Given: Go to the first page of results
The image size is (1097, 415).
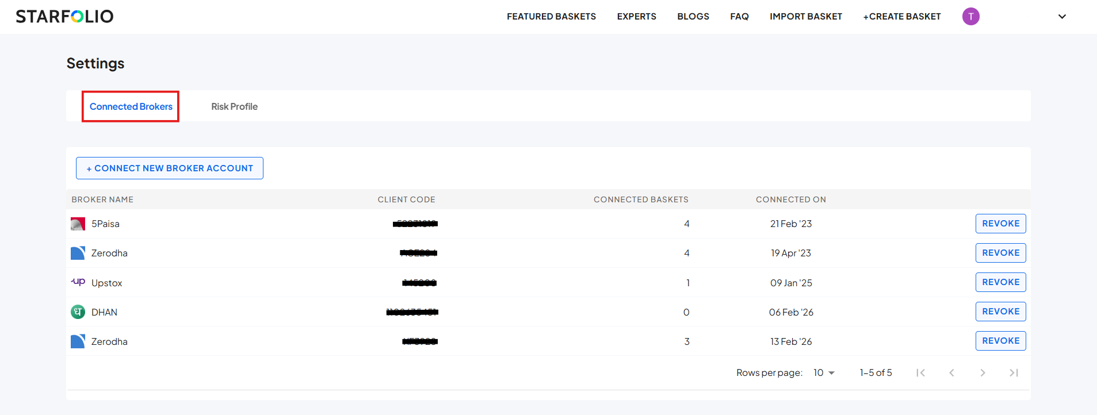Looking at the screenshot, I should coord(920,372).
